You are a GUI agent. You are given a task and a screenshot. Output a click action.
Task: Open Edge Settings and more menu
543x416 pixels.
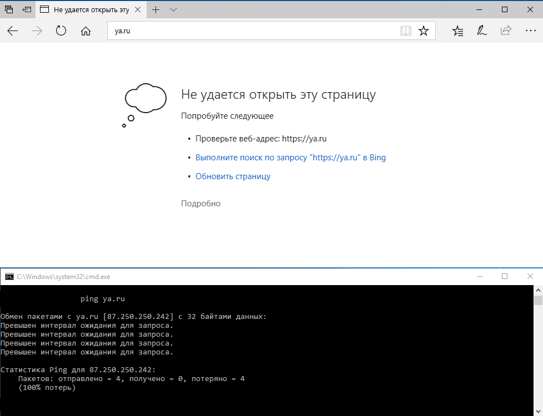[x=530, y=31]
